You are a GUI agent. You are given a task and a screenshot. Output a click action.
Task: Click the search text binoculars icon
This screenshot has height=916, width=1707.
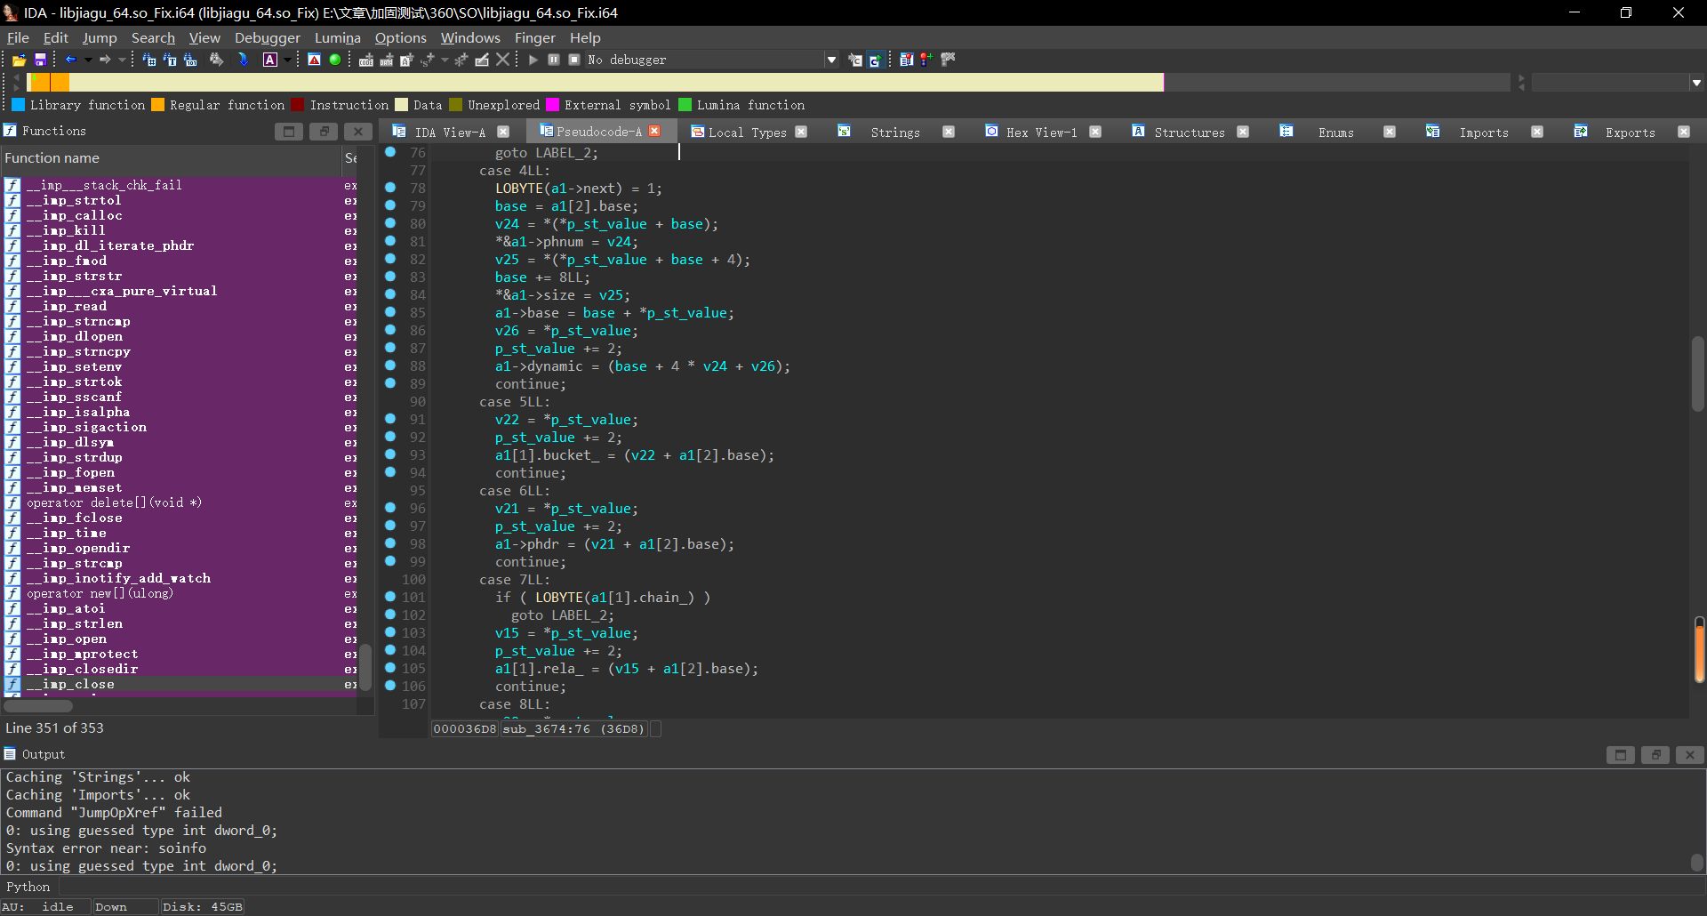[170, 60]
